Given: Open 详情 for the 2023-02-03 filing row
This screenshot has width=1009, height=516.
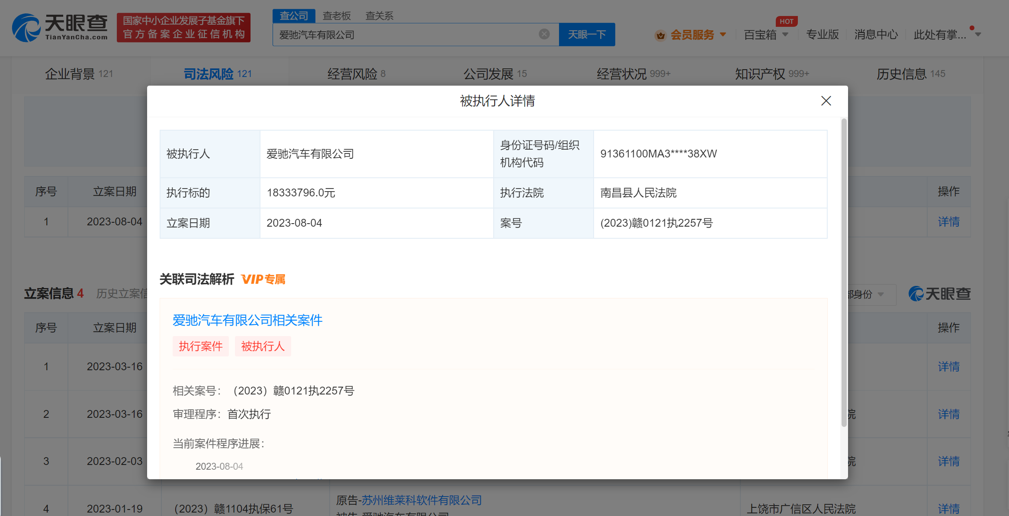Looking at the screenshot, I should (x=948, y=462).
